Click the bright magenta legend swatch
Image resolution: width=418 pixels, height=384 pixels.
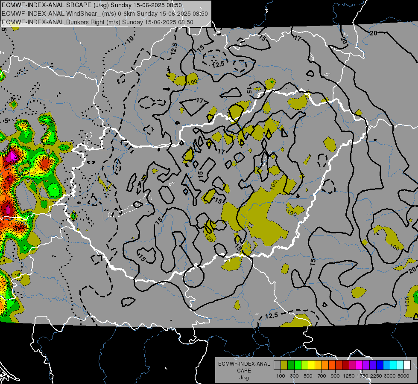coord(360,365)
